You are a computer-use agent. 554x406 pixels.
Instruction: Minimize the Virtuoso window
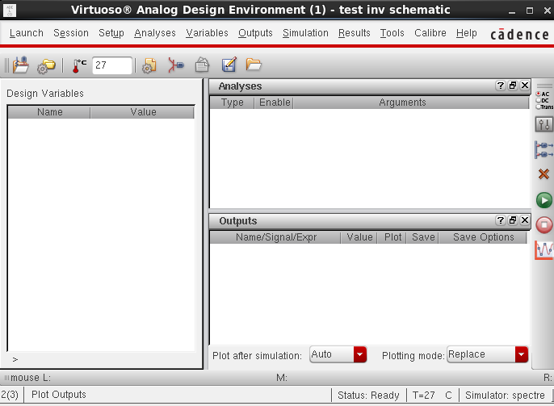click(512, 11)
